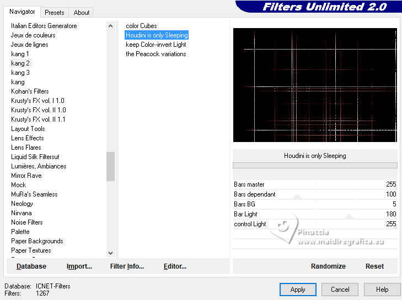Reset the filter parameters
Image resolution: width=402 pixels, height=300 pixels.
pos(374,266)
